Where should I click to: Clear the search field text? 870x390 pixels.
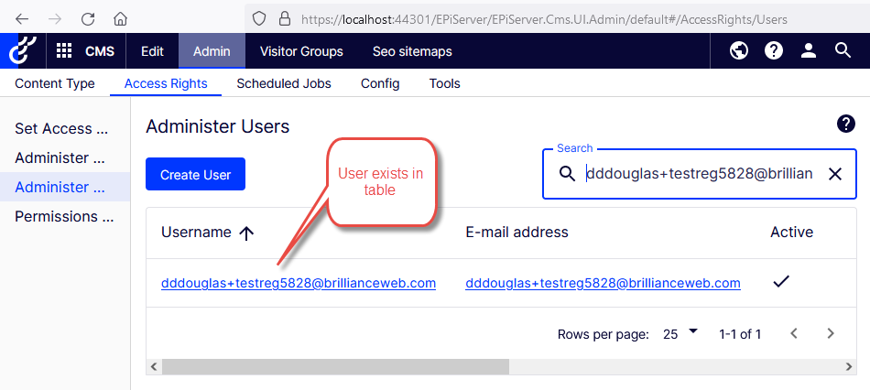[835, 174]
